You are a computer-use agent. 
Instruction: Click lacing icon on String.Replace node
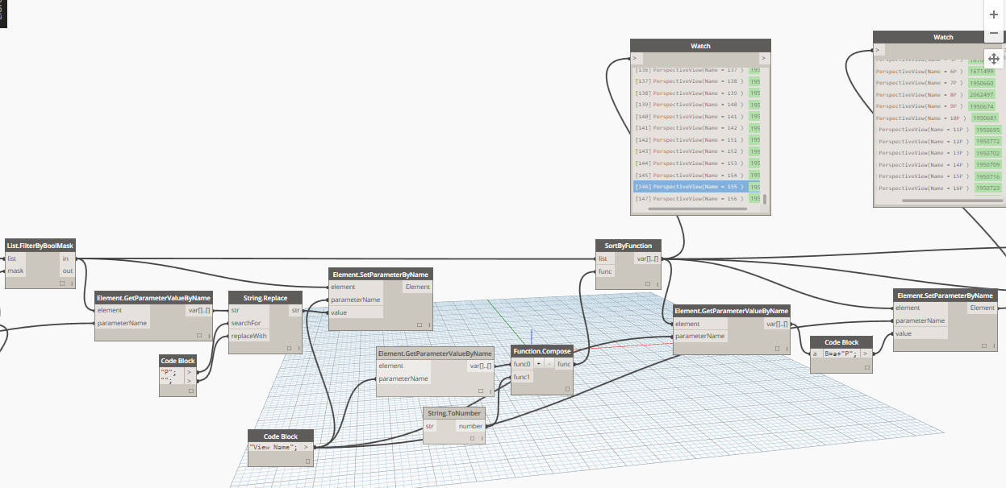coord(298,349)
